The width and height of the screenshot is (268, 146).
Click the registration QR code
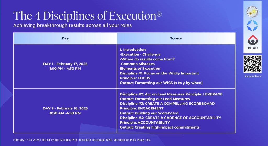[253, 64]
